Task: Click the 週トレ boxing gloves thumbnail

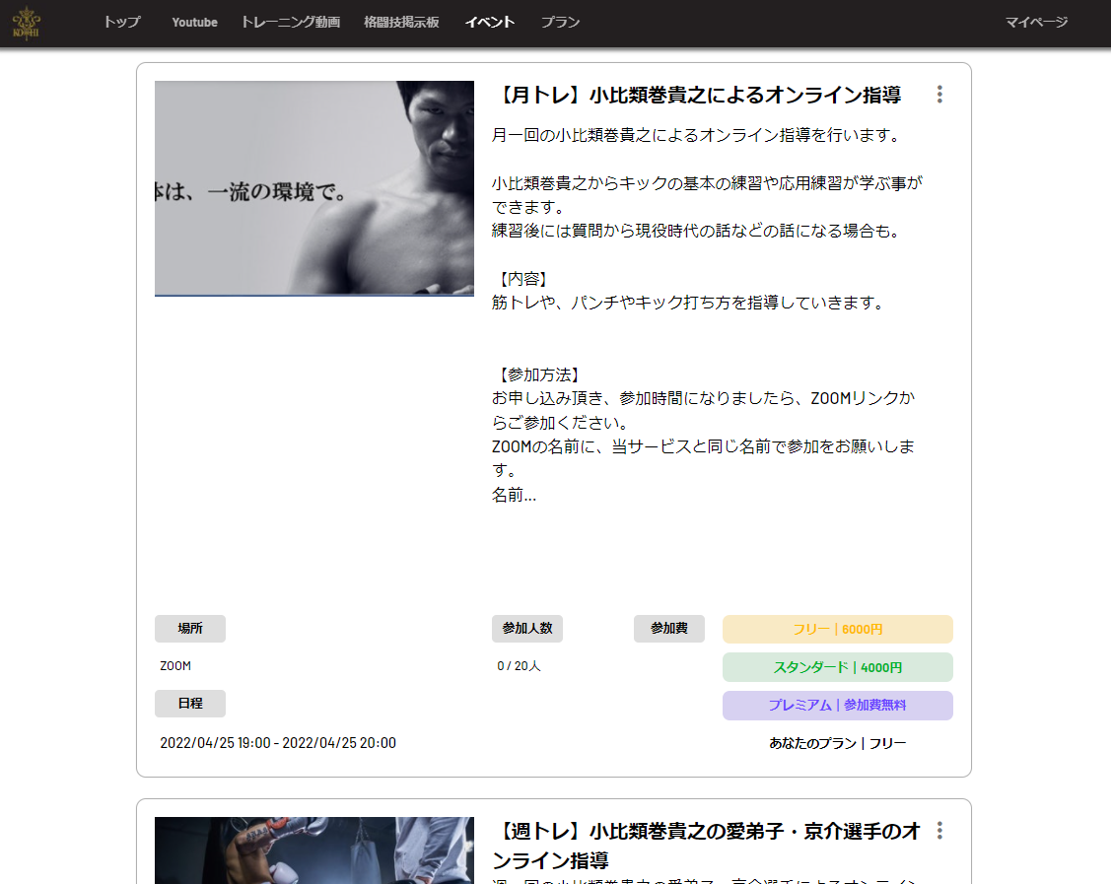Action: click(314, 850)
